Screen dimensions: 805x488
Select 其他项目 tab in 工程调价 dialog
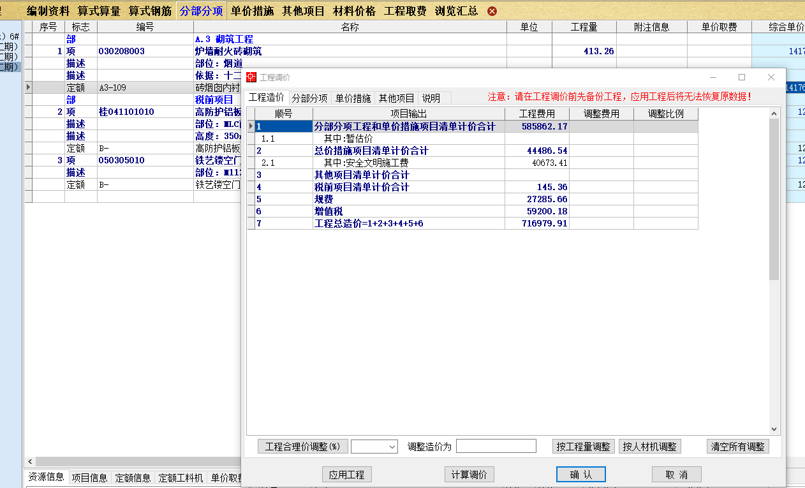396,98
